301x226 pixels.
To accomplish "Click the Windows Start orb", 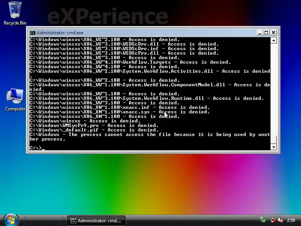I will pyautogui.click(x=11, y=220).
